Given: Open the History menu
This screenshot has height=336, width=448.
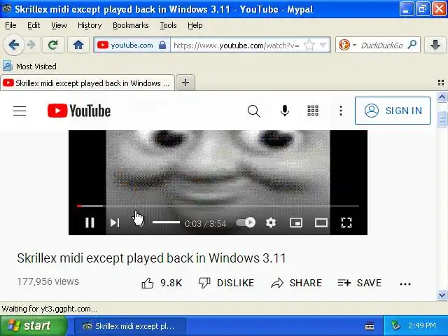Looking at the screenshot, I should tap(90, 25).
